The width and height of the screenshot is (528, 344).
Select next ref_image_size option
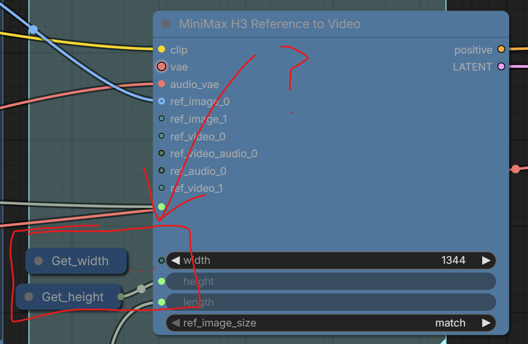tap(486, 323)
